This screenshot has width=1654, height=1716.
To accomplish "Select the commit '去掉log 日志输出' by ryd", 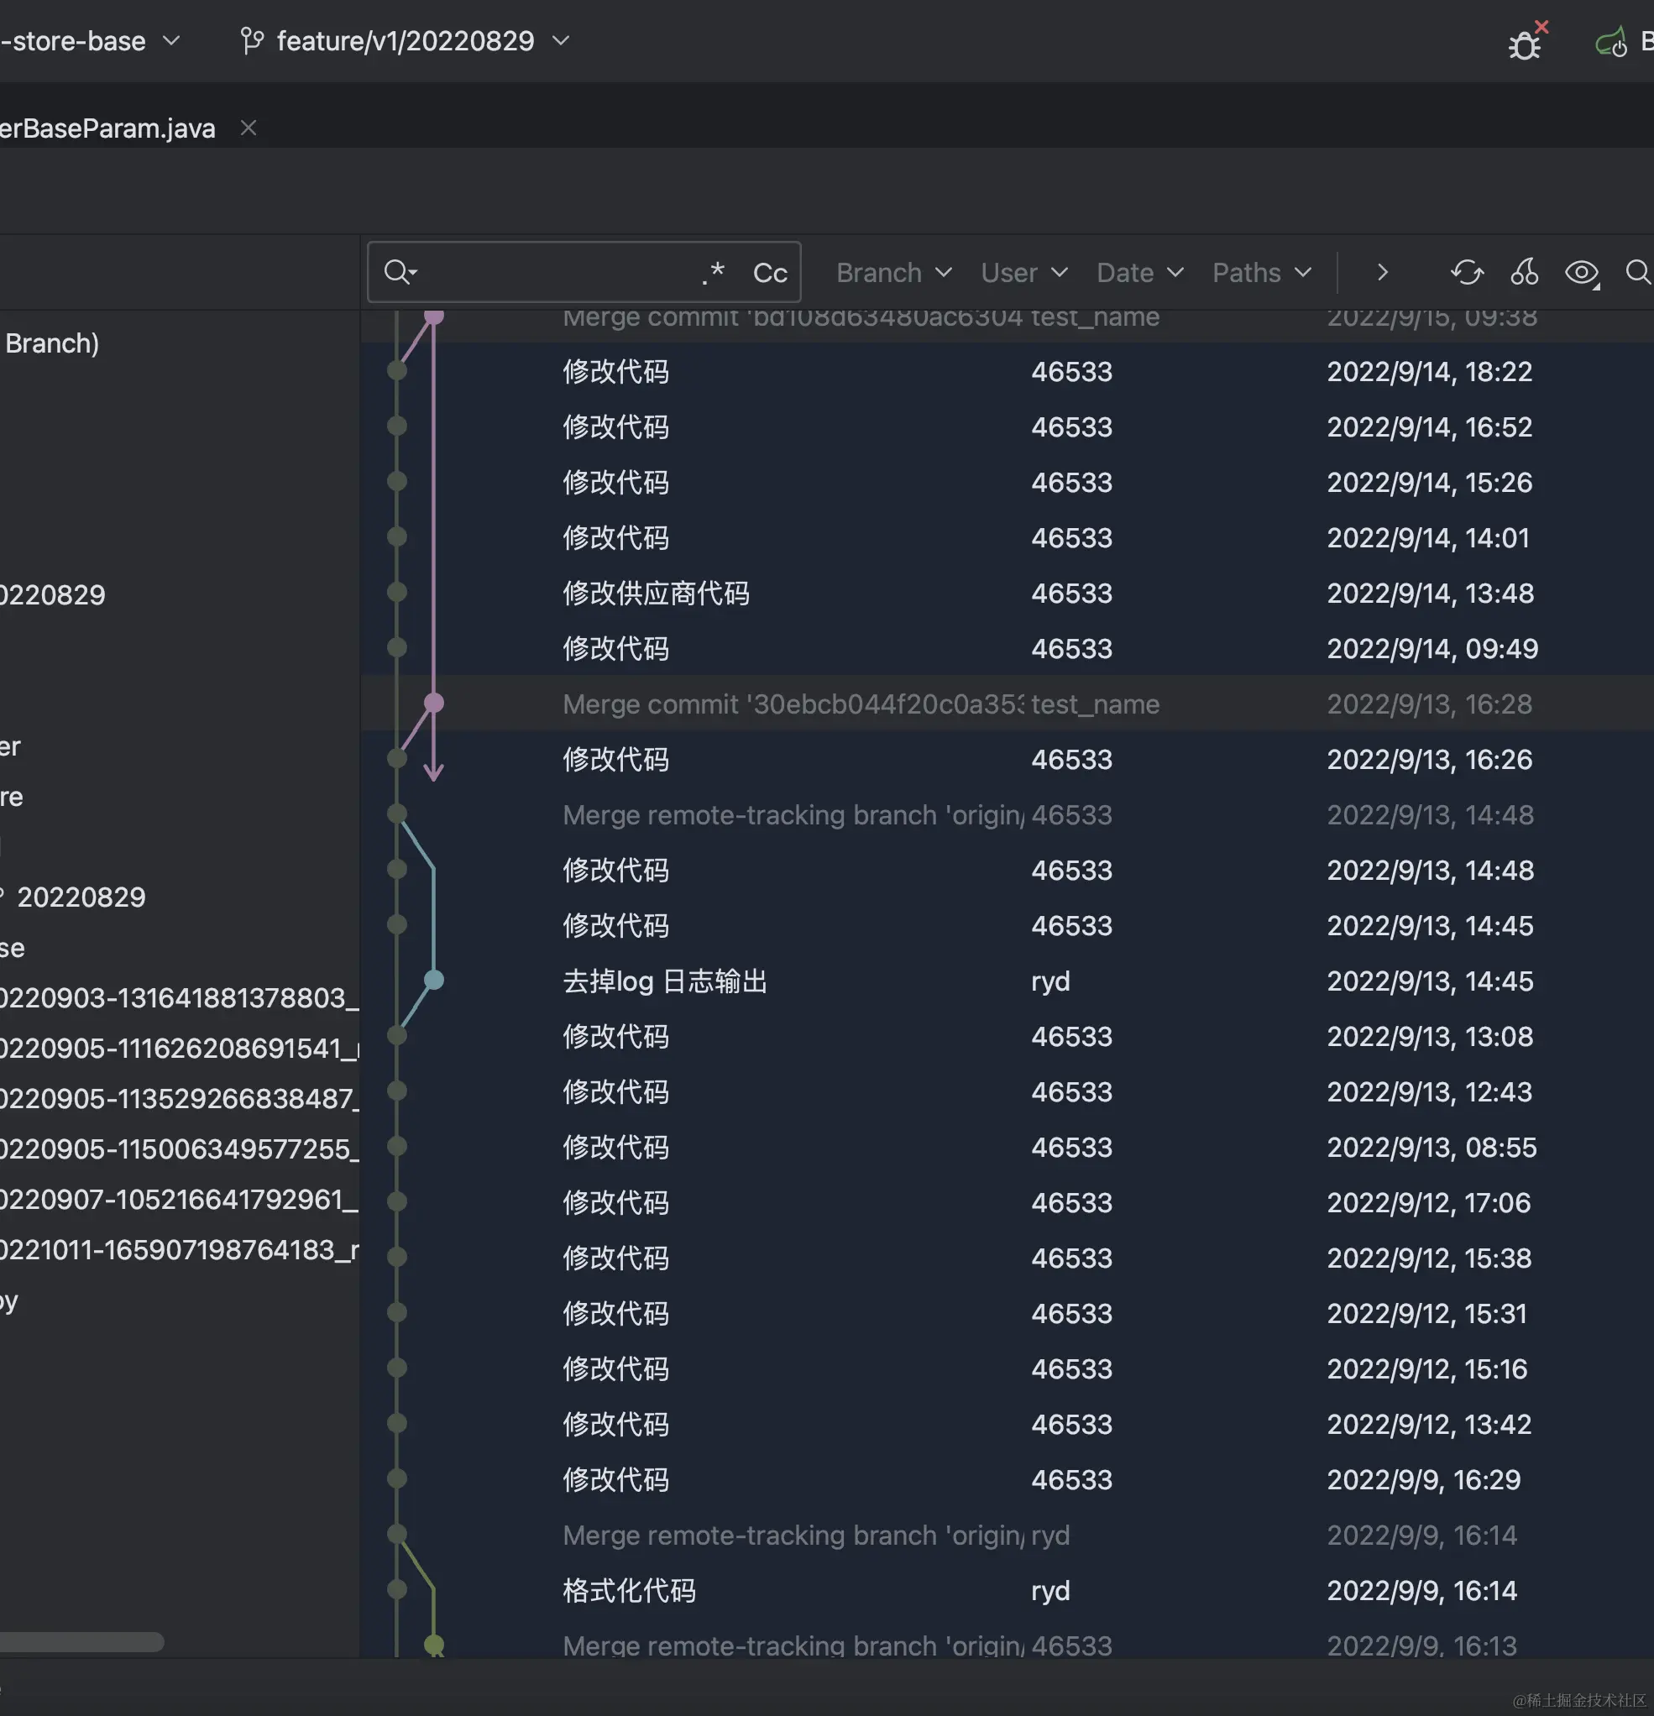I will [665, 981].
